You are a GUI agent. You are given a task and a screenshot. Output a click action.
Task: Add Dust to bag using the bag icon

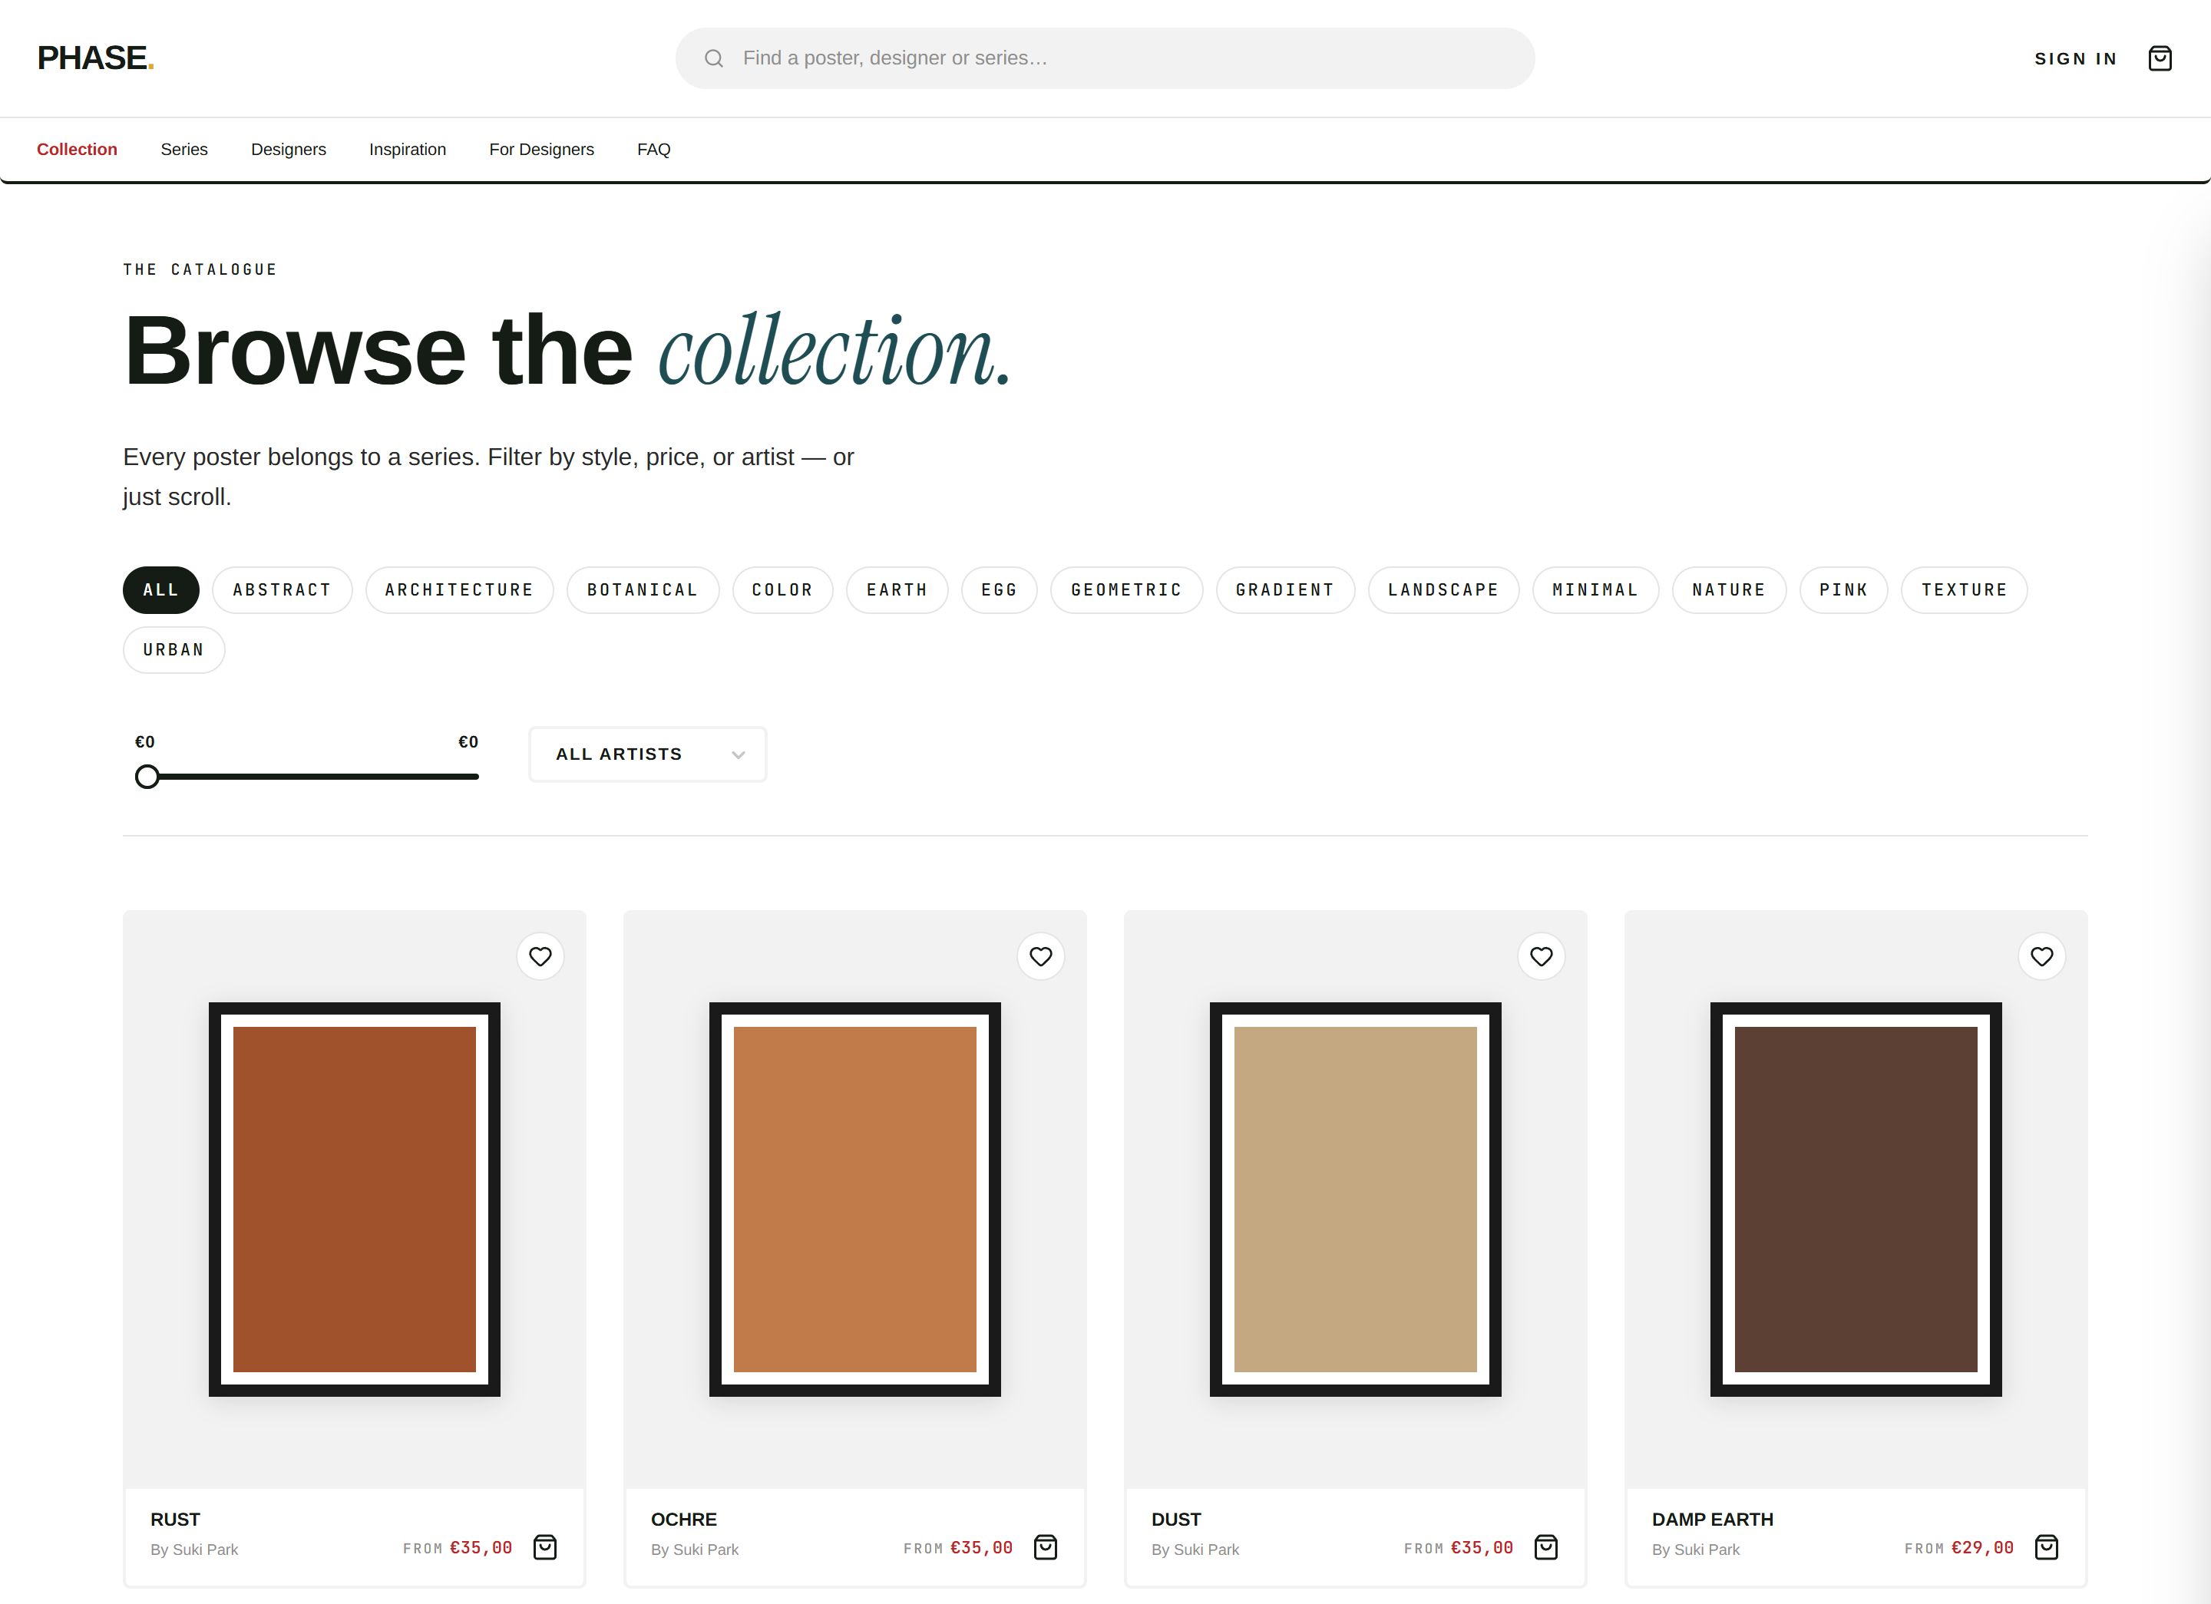pos(1546,1547)
